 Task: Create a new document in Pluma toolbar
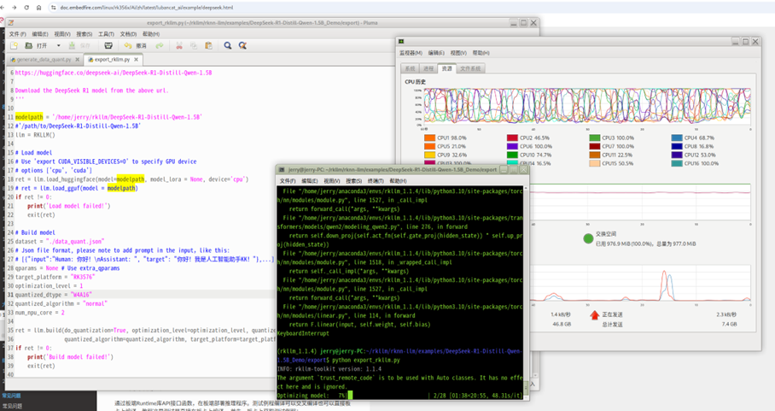point(14,45)
